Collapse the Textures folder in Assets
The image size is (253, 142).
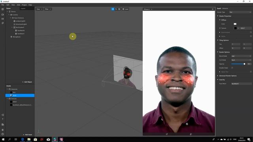click(x=7, y=99)
